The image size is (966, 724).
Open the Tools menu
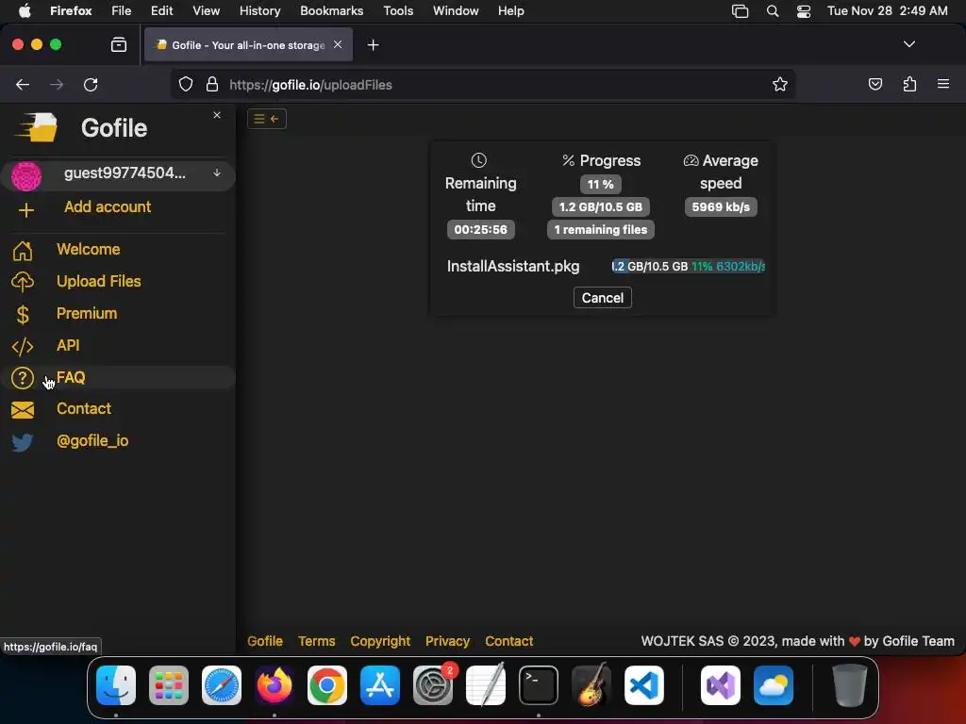coord(398,11)
